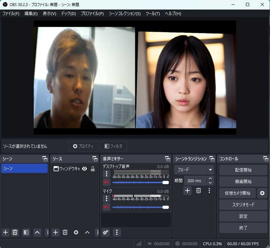Float the シーントランジション dock panel
This screenshot has height=248, width=270.
(x=212, y=158)
